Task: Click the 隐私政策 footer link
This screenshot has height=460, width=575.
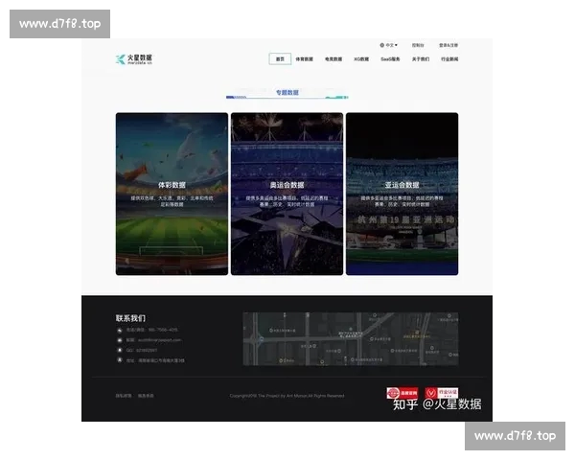Action: [124, 396]
